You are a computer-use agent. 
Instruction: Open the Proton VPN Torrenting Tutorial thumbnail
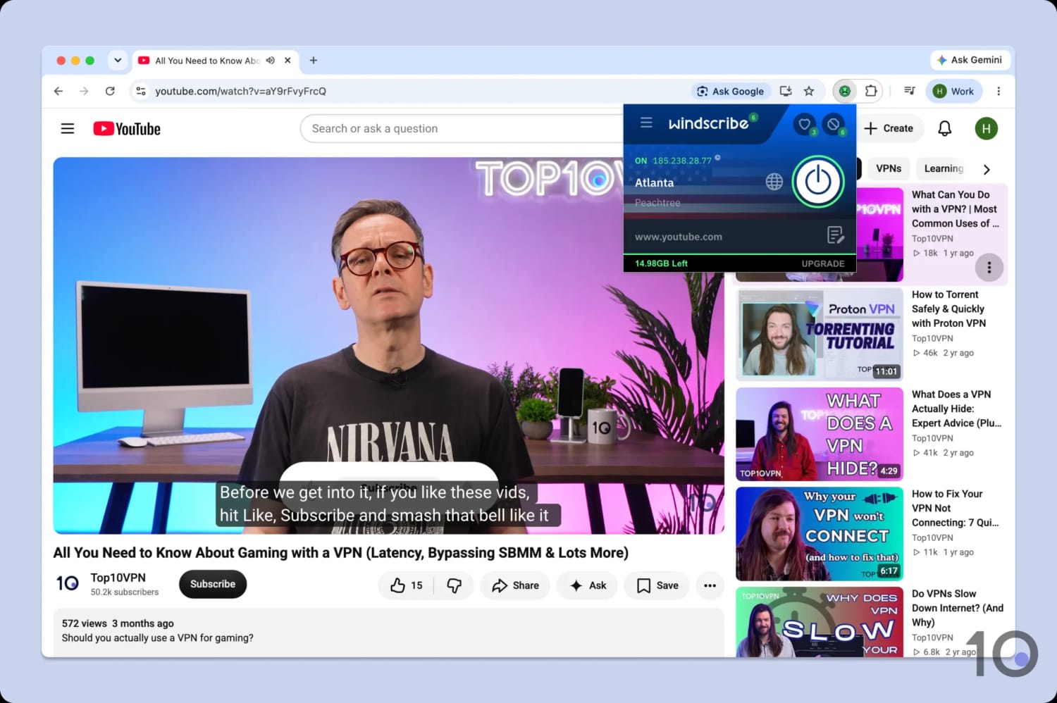pyautogui.click(x=820, y=335)
